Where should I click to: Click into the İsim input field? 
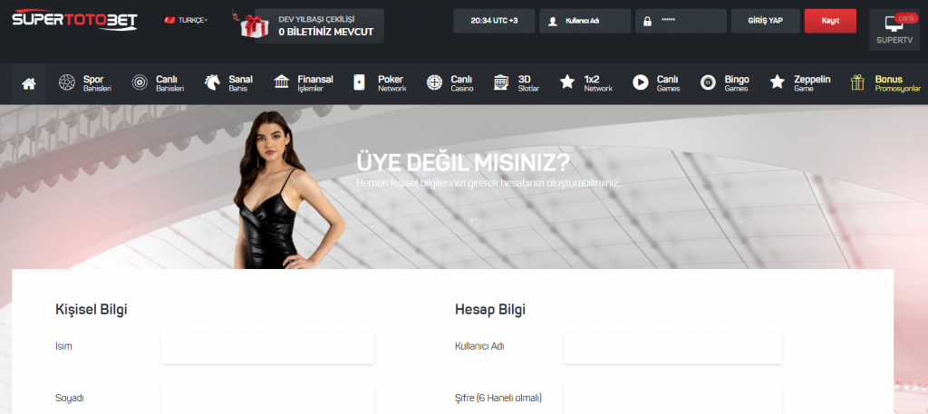pos(267,349)
